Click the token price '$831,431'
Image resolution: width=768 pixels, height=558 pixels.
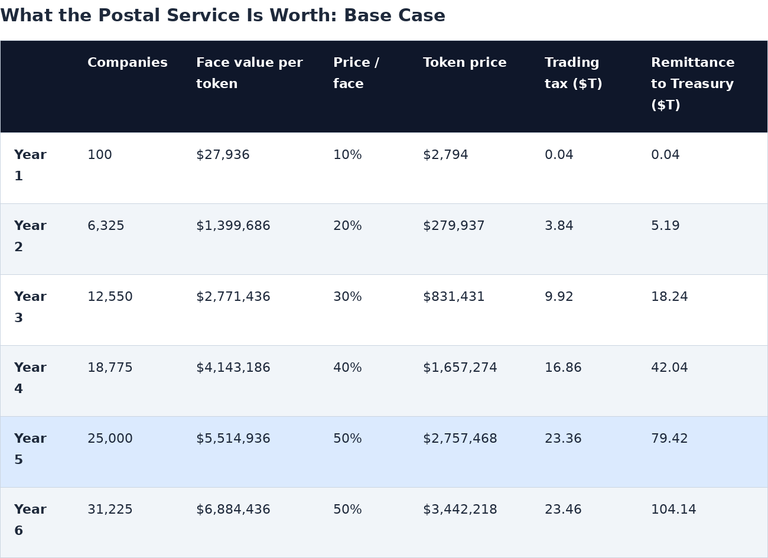pyautogui.click(x=454, y=297)
